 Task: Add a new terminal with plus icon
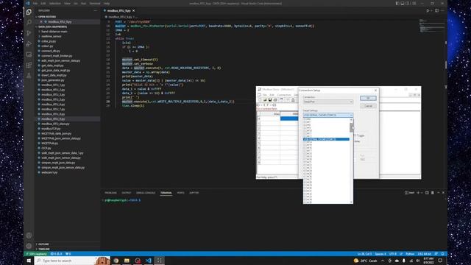tap(418, 193)
